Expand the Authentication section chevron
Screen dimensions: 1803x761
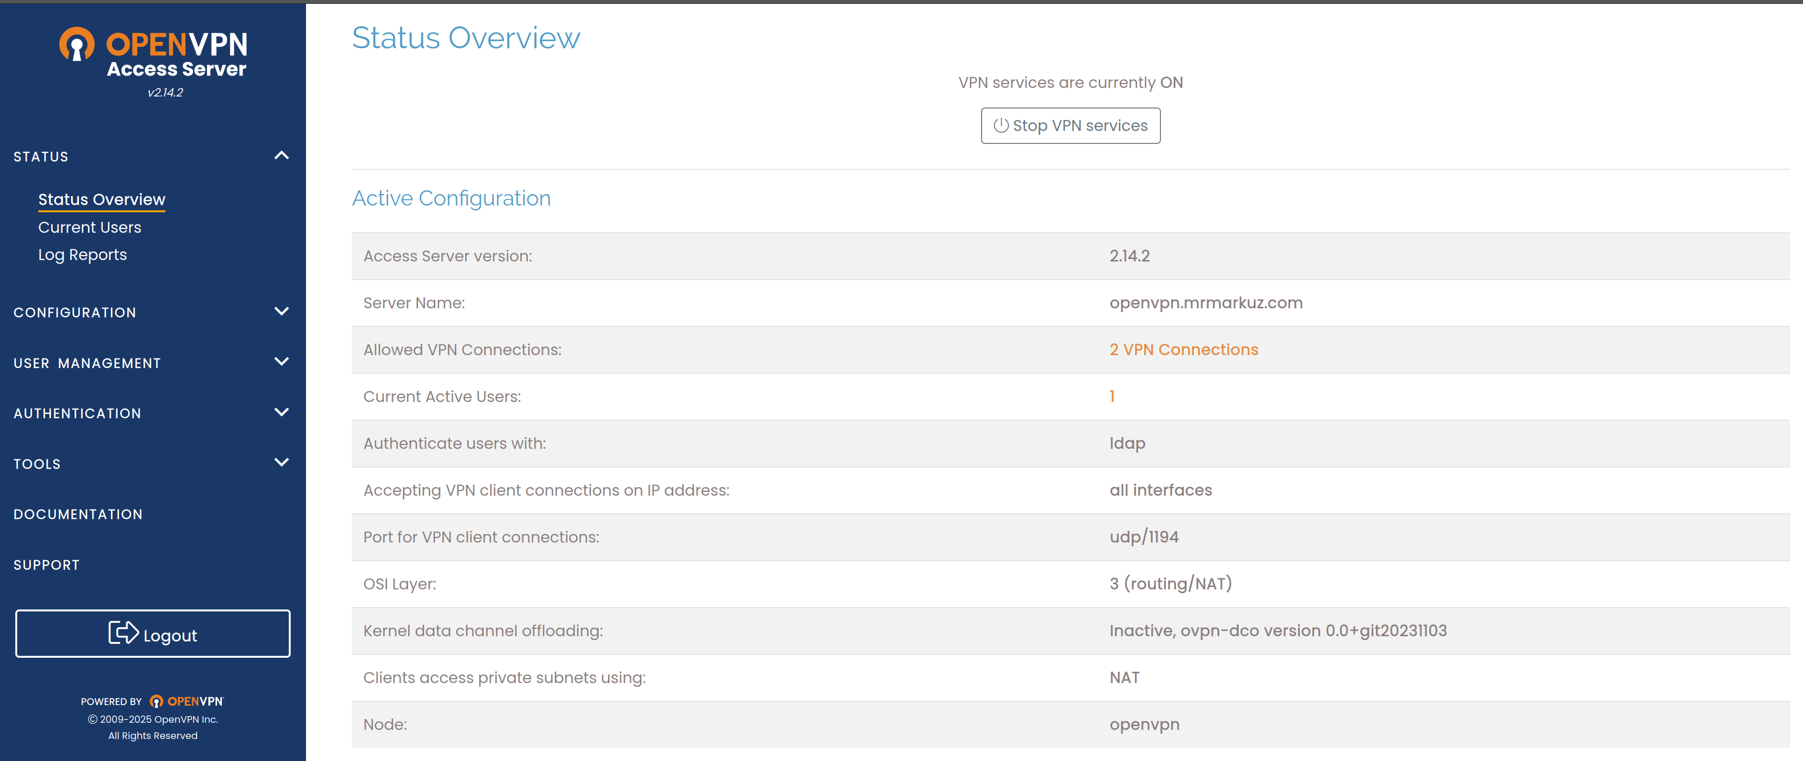[281, 412]
